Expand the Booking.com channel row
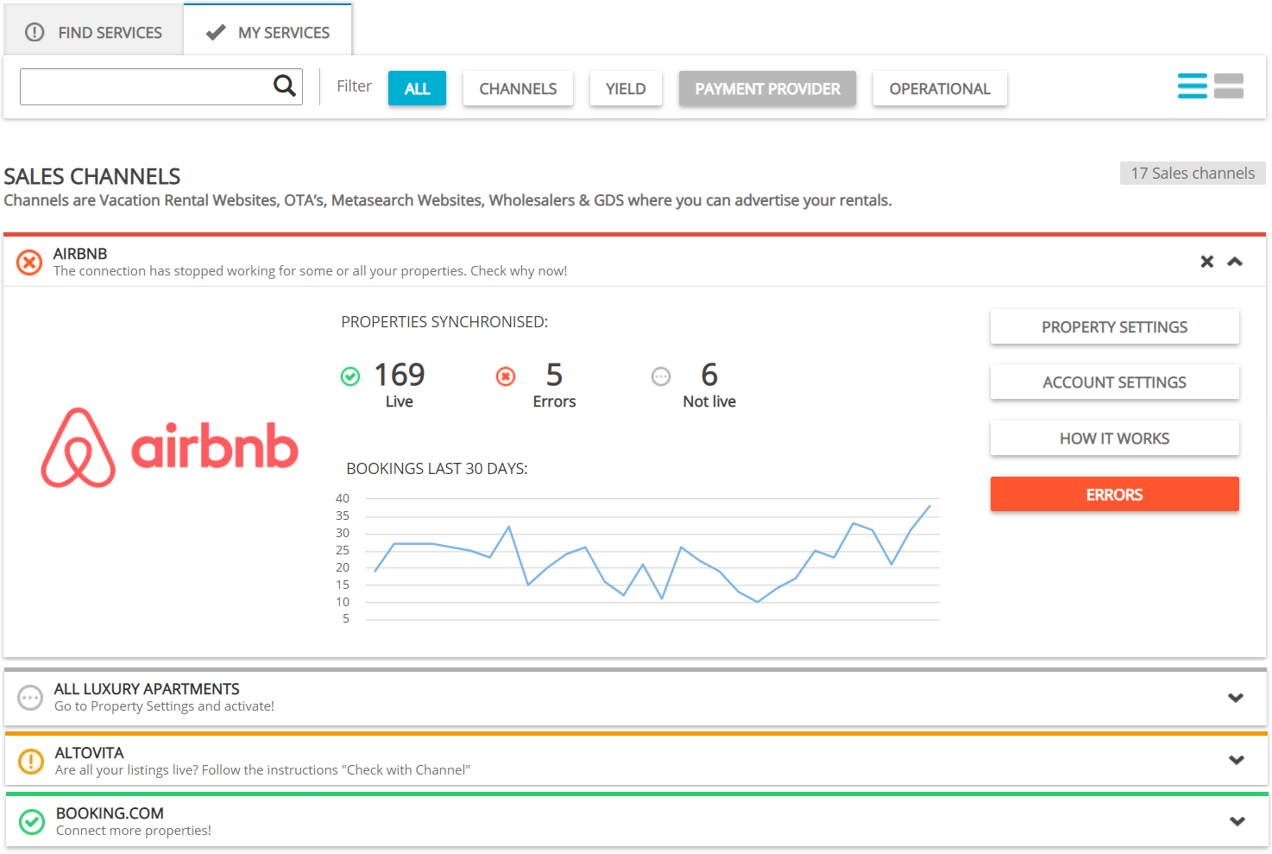The image size is (1272, 854). tap(1237, 821)
